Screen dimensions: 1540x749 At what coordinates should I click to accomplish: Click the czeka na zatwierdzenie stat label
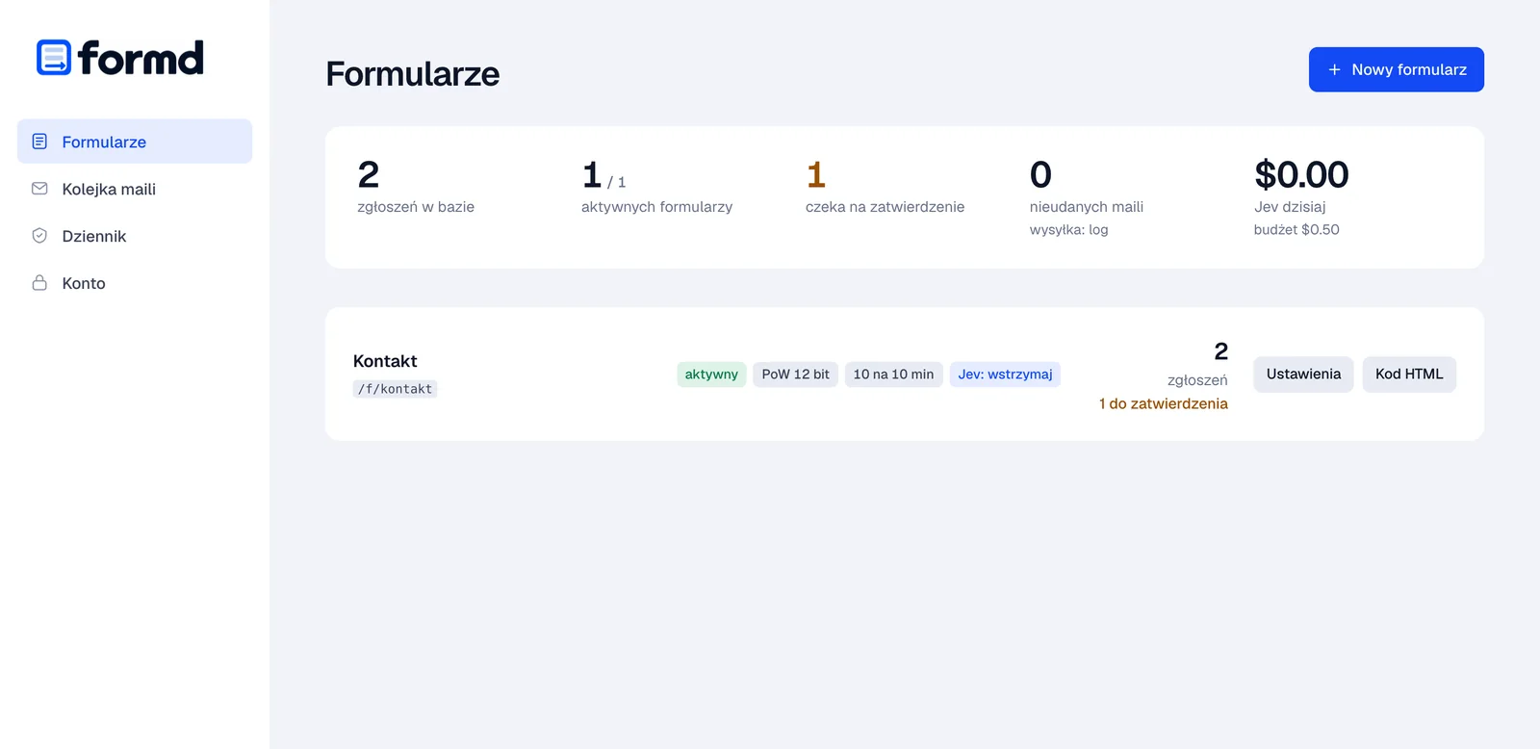(x=885, y=207)
